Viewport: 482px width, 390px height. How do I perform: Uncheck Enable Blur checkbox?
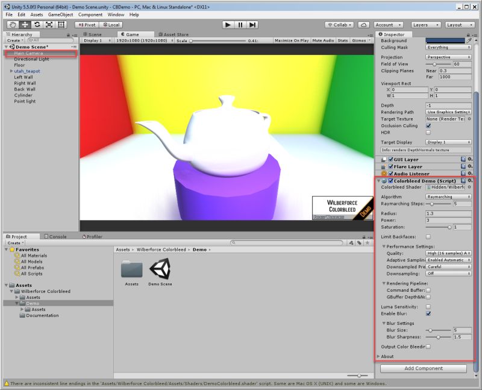click(428, 313)
